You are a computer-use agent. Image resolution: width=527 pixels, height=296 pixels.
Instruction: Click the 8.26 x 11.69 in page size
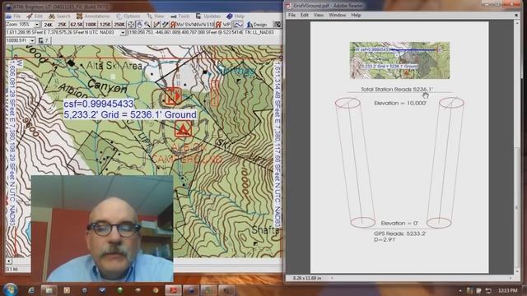point(307,278)
